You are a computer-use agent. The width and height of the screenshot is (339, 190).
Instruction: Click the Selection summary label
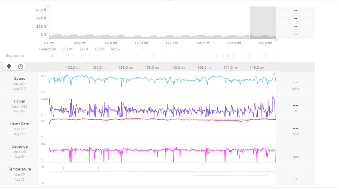(x=48, y=49)
